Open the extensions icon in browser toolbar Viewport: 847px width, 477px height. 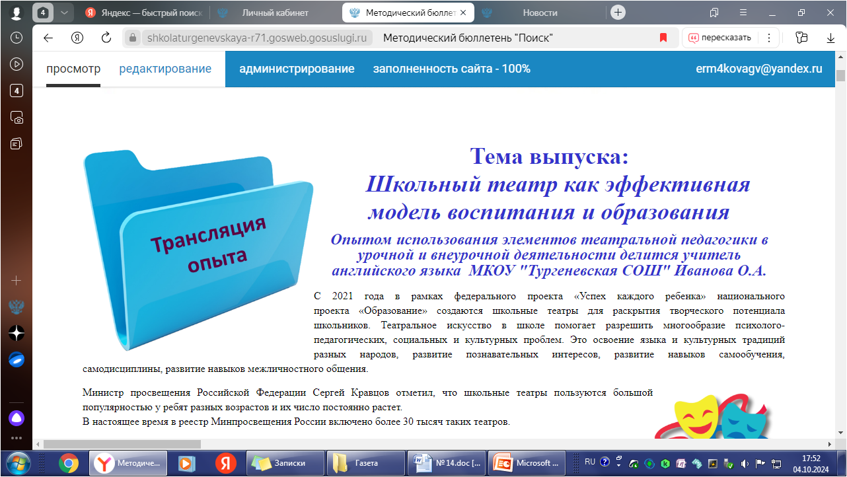click(802, 38)
